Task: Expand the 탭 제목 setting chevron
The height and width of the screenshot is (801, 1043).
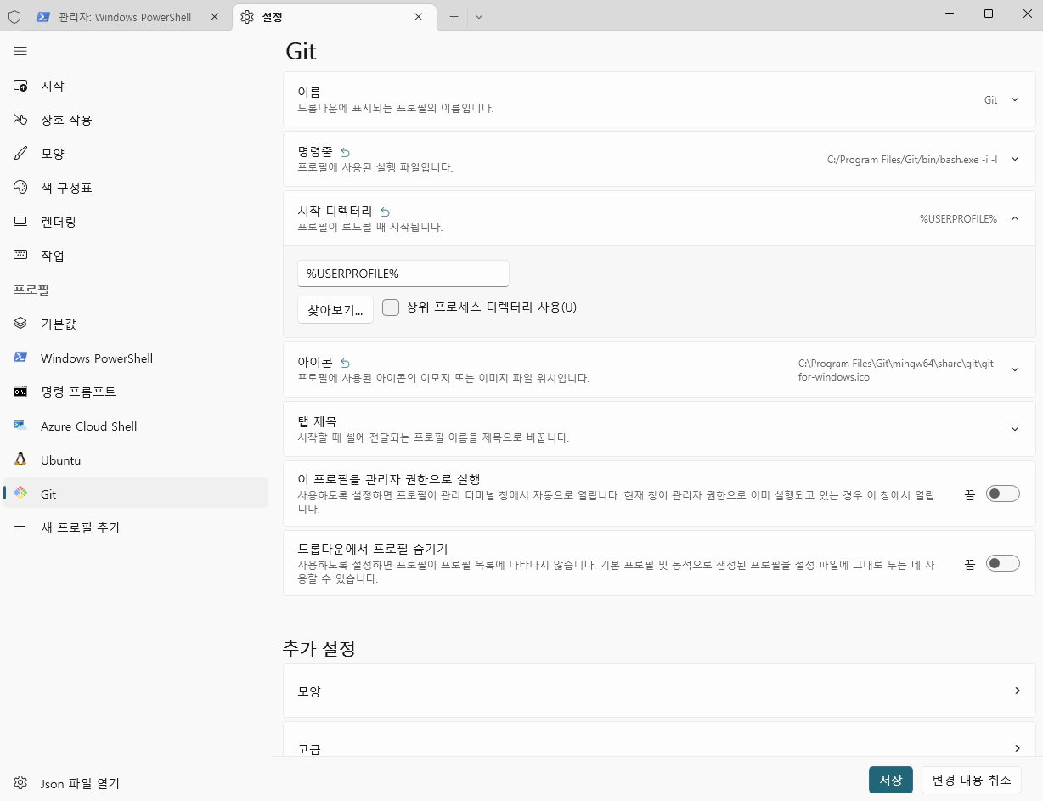Action: (x=1015, y=429)
